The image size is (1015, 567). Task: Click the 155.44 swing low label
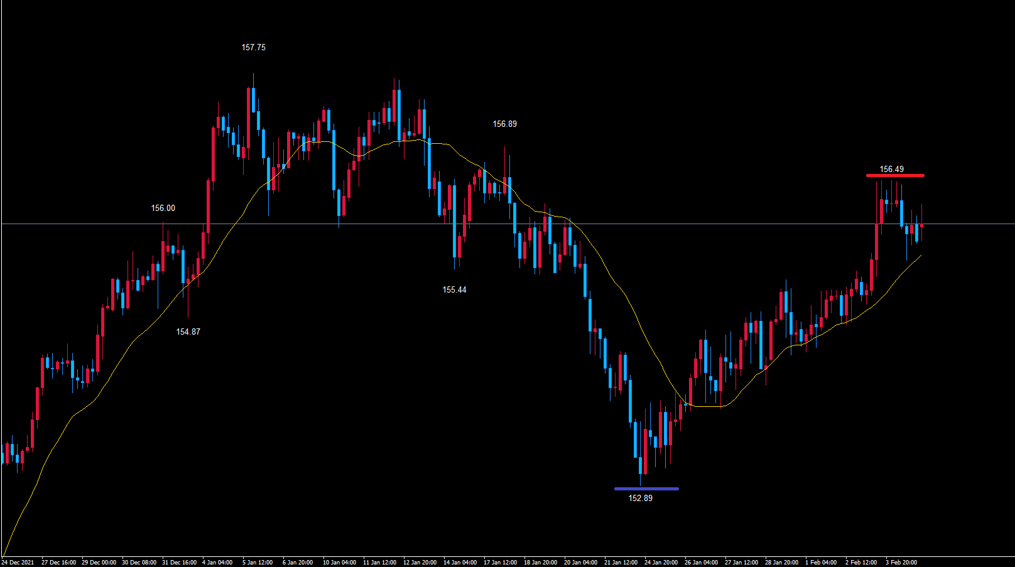click(x=454, y=290)
